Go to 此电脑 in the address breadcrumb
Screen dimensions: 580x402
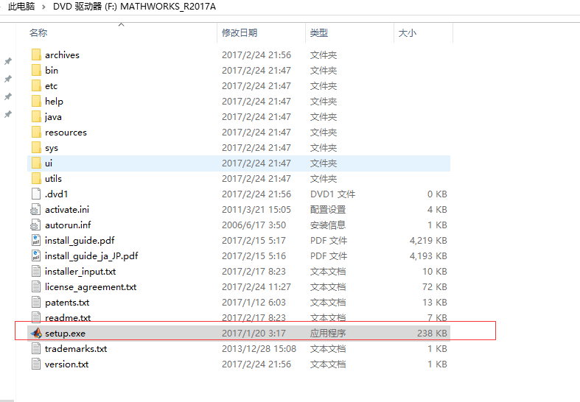tap(21, 7)
